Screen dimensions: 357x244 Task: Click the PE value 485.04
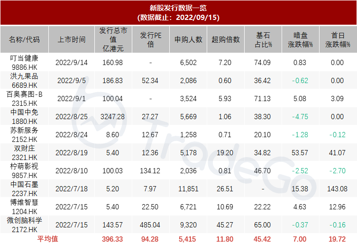[150, 225]
